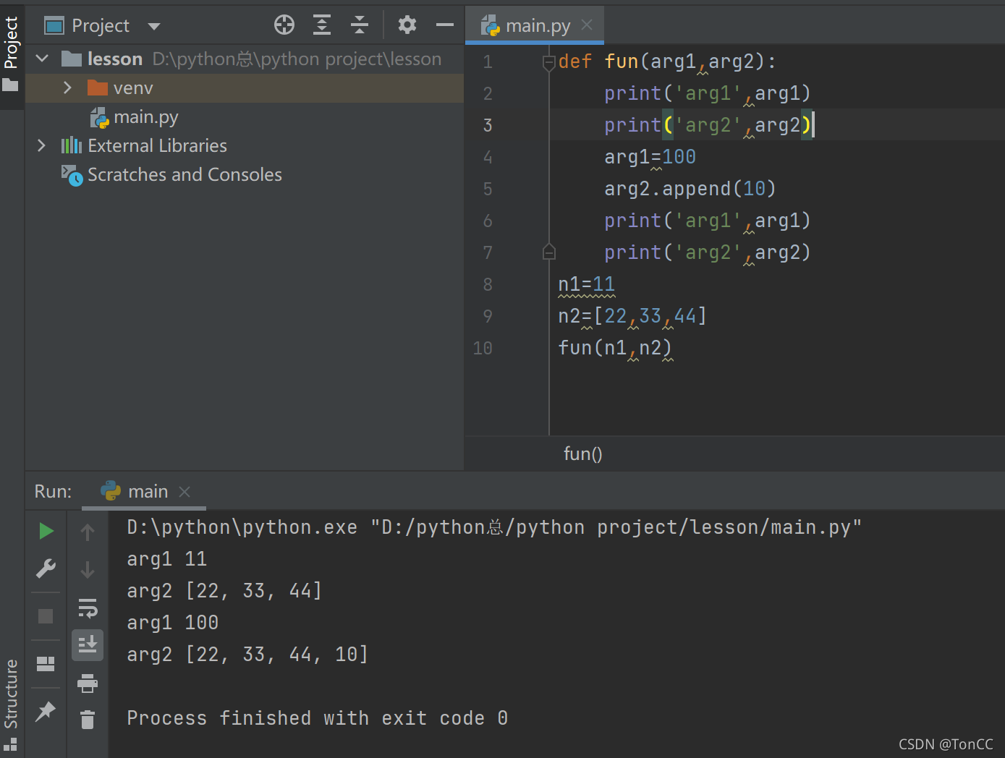Click 'def fun(arg1,arg2):' definition line

667,61
